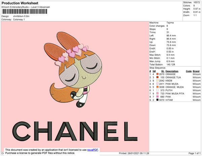This screenshot has height=156, width=202.
Task: Click the HITAM description text
Action: click(x=169, y=100)
